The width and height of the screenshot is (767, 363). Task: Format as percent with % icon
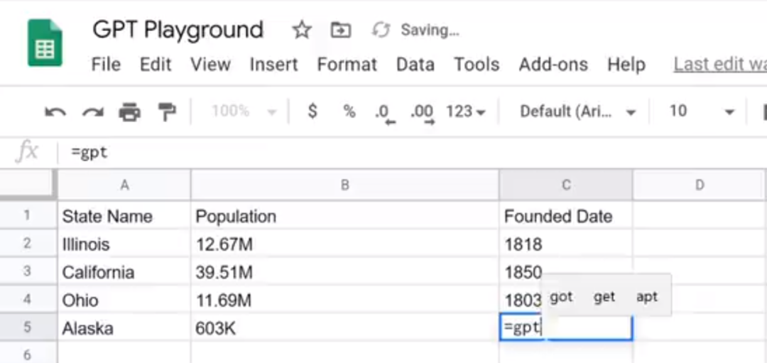(349, 112)
